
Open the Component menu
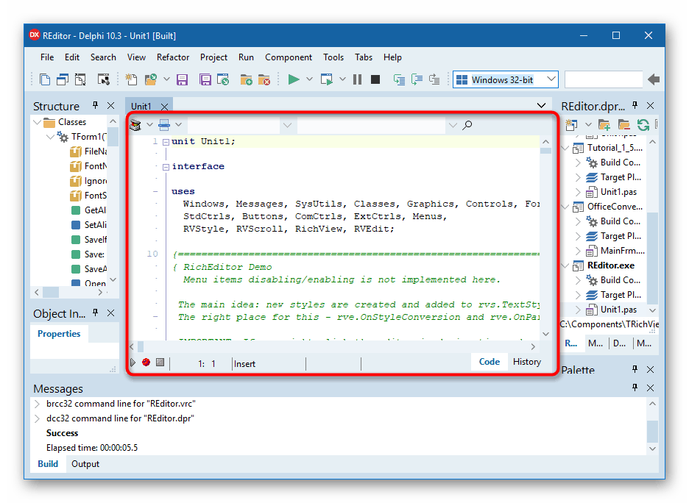(x=289, y=57)
